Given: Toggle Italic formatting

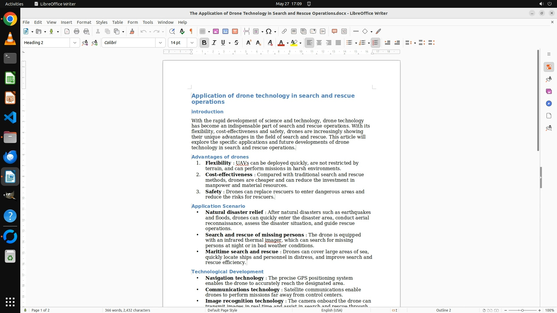Looking at the screenshot, I should pyautogui.click(x=214, y=43).
